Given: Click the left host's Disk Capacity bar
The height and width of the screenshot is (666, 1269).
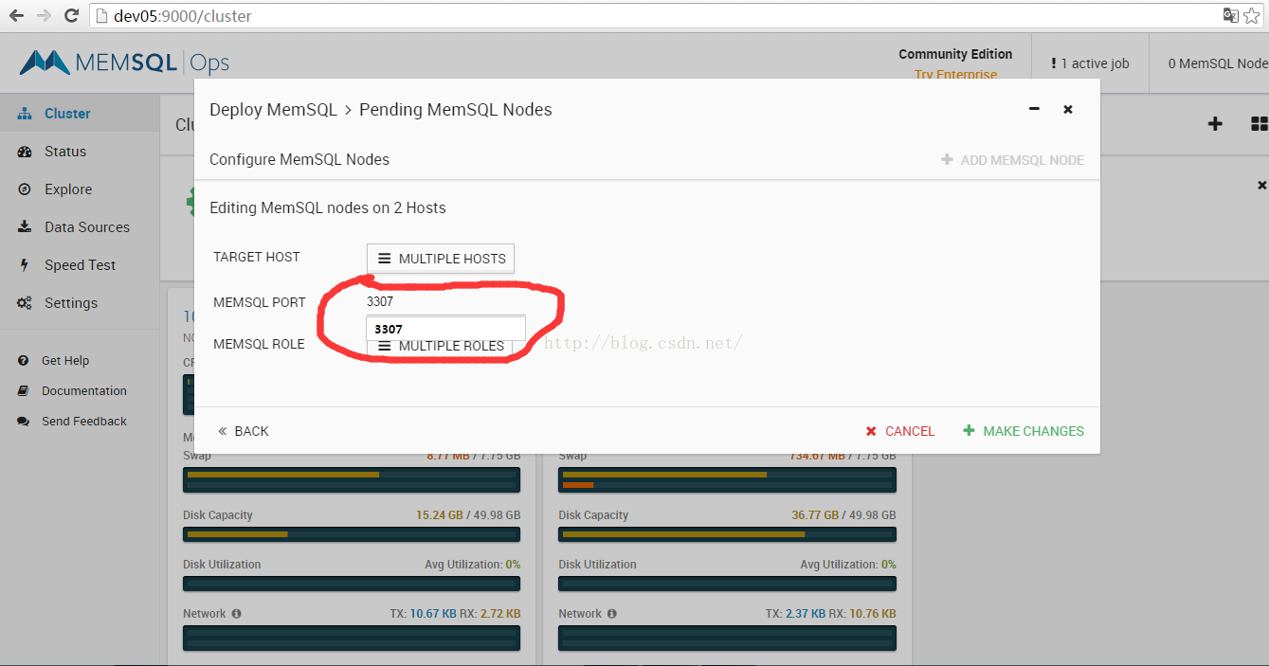Looking at the screenshot, I should [352, 534].
